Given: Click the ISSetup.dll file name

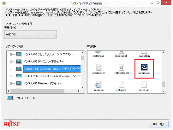Looking at the screenshot, I should pyautogui.click(x=121, y=56).
